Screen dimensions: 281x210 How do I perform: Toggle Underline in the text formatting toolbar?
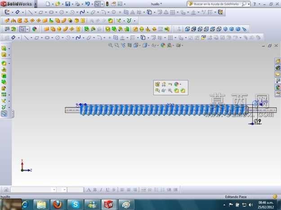click(107, 190)
